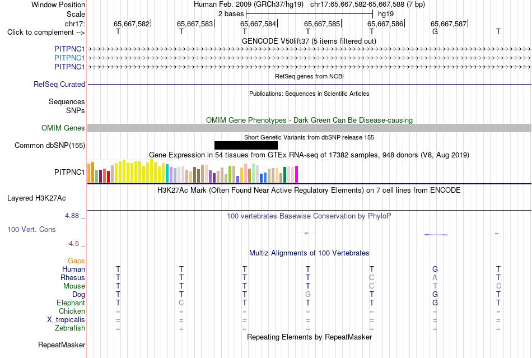This screenshot has width=532, height=358.
Task: Open the RefSeq Curated track label
Action: [x=59, y=84]
